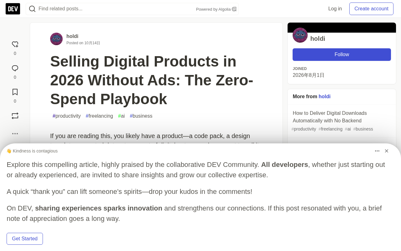Click the Algolia logo icon
The image size is (401, 251).
[234, 9]
